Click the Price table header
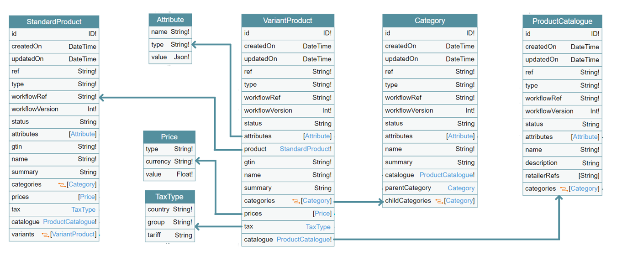 point(169,137)
